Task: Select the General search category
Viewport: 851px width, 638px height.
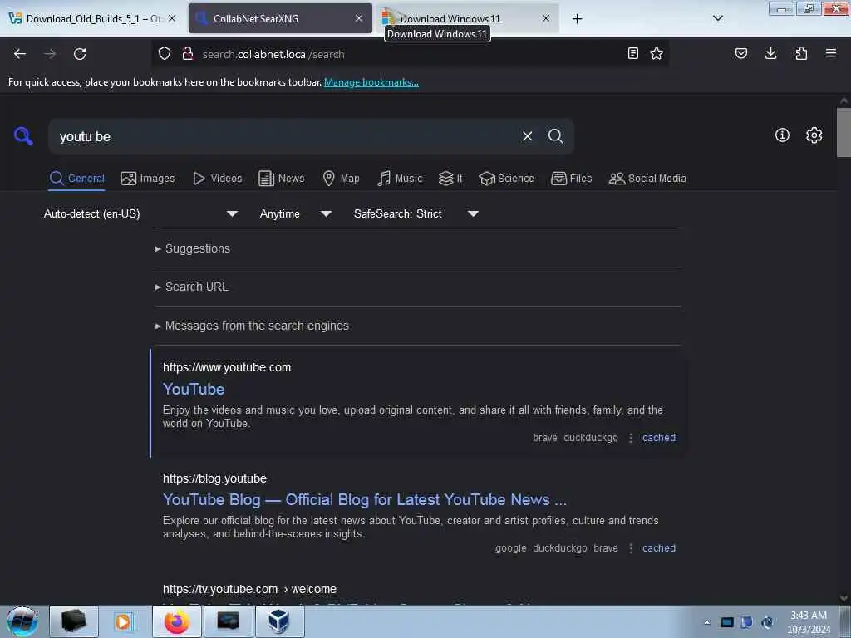Action: (76, 179)
